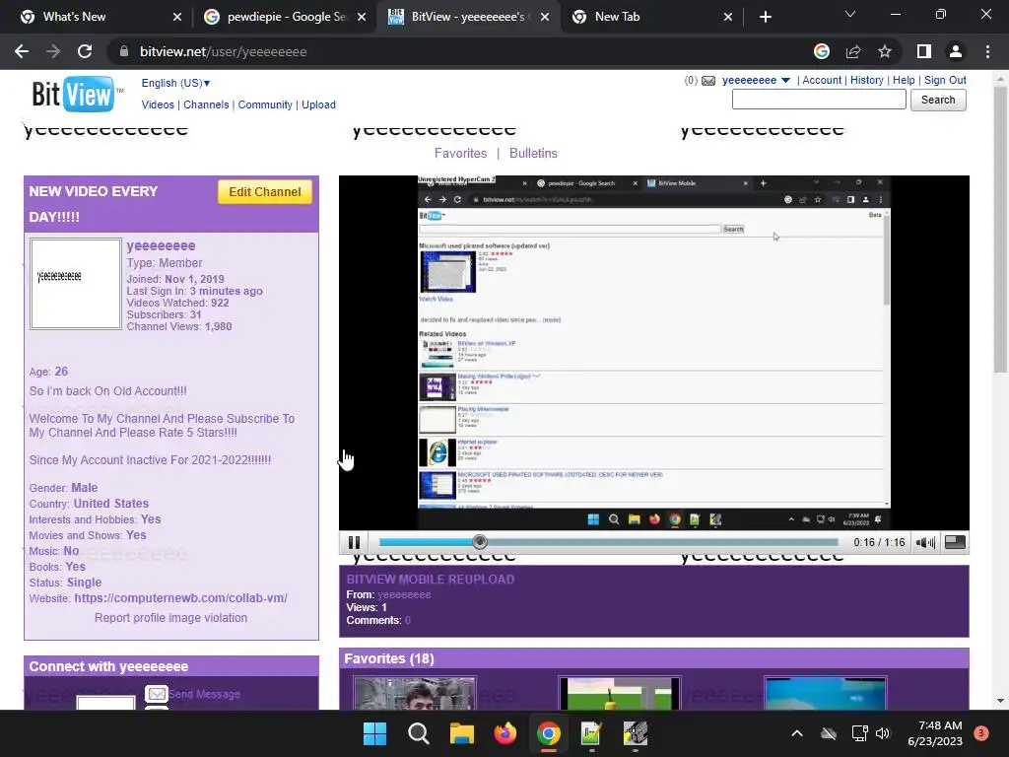The width and height of the screenshot is (1009, 757).
Task: Open system volume tray icon
Action: [x=883, y=733]
